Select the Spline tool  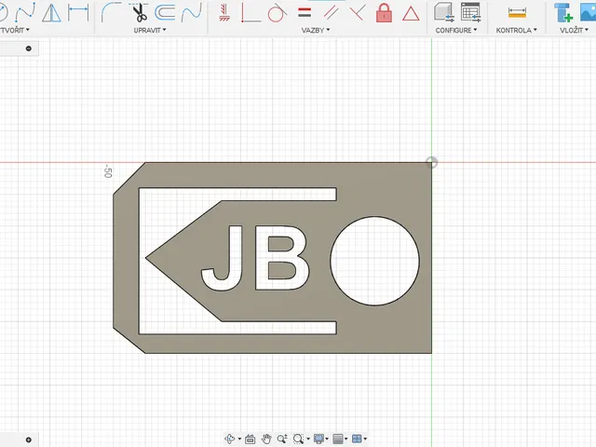click(25, 12)
